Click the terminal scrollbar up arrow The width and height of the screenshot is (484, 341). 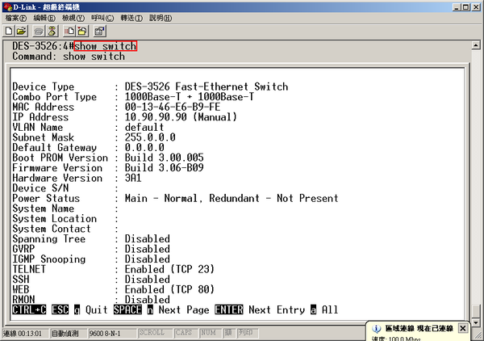pyautogui.click(x=476, y=45)
